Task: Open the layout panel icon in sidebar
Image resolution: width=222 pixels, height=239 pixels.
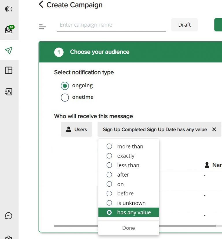Action: [x=9, y=70]
